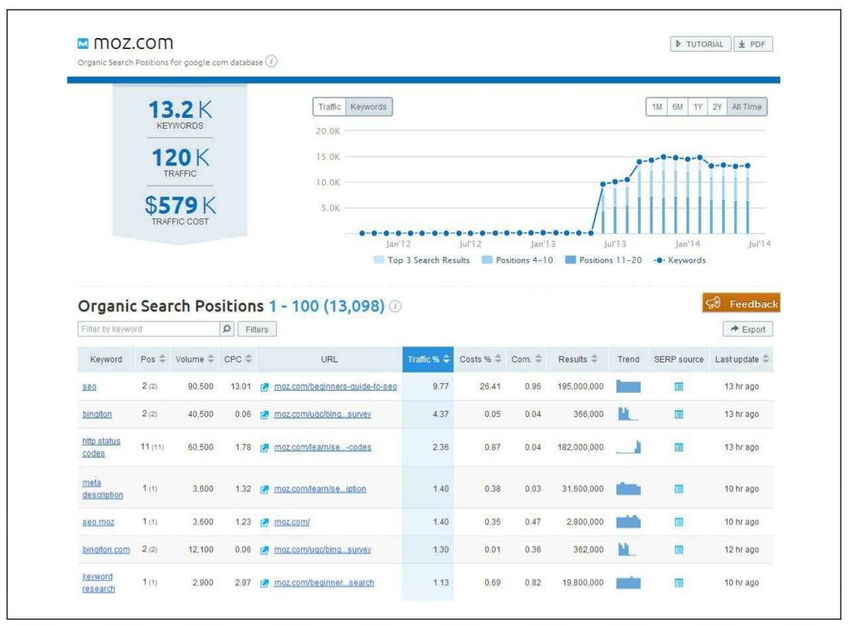The height and width of the screenshot is (626, 848).
Task: Download report as PDF
Action: (x=753, y=44)
